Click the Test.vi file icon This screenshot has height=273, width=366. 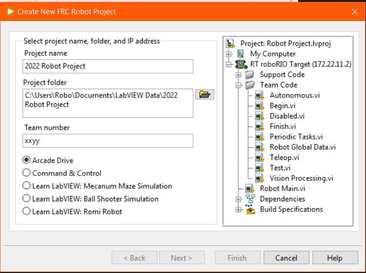259,168
